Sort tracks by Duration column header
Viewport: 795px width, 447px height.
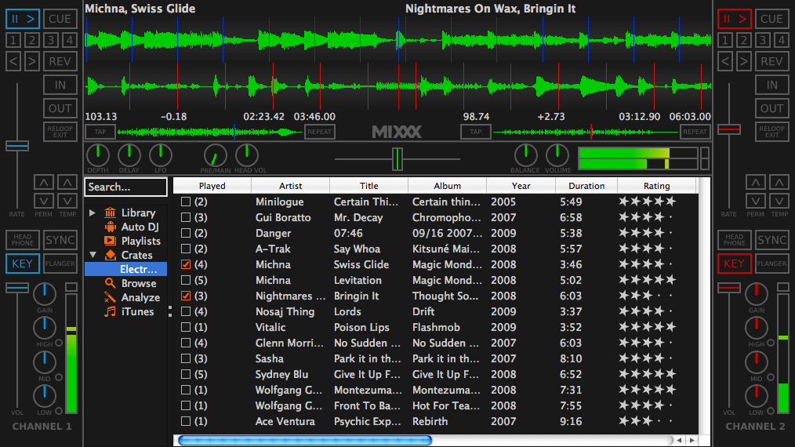pos(586,186)
